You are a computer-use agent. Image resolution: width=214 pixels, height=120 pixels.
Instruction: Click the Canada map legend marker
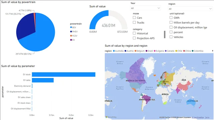click(x=166, y=51)
